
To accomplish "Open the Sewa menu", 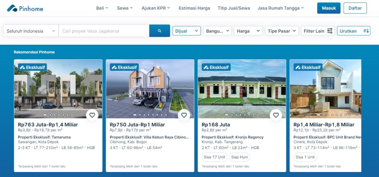I will coord(125,8).
